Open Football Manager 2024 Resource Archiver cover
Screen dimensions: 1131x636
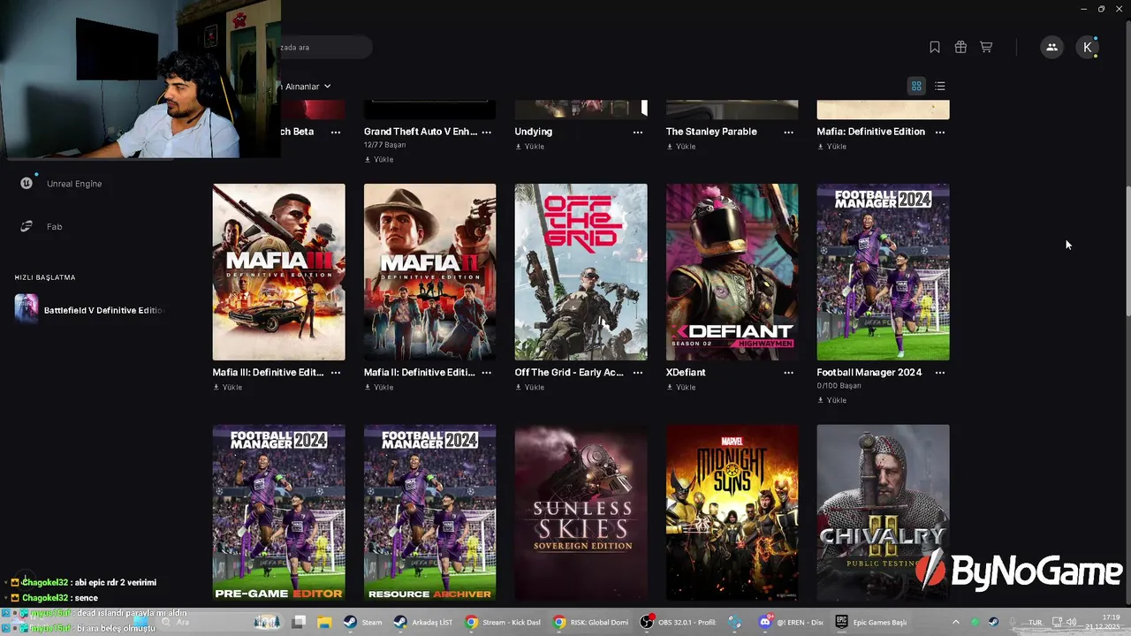430,513
